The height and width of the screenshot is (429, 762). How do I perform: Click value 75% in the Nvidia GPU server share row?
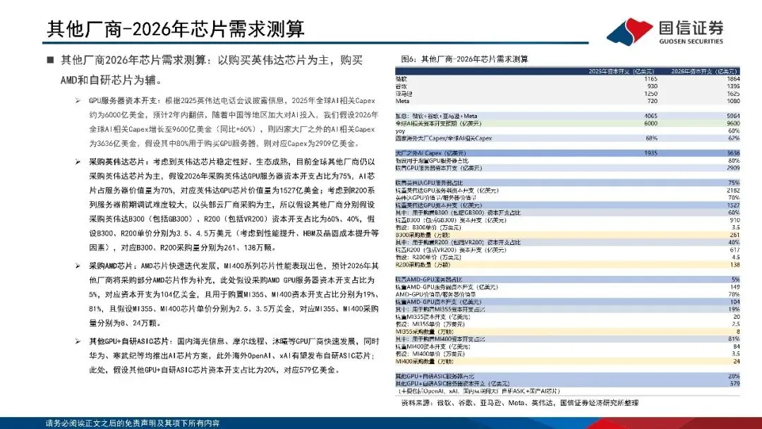pos(734,183)
